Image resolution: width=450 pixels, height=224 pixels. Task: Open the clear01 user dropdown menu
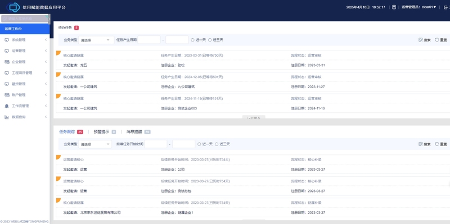(429, 7)
